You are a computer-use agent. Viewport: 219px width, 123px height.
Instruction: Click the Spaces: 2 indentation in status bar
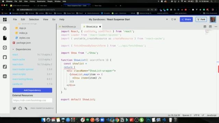point(187,115)
